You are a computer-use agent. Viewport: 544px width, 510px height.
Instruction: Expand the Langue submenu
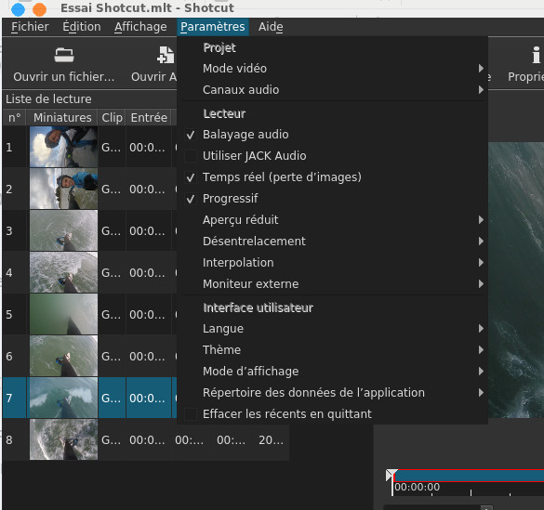coord(332,329)
